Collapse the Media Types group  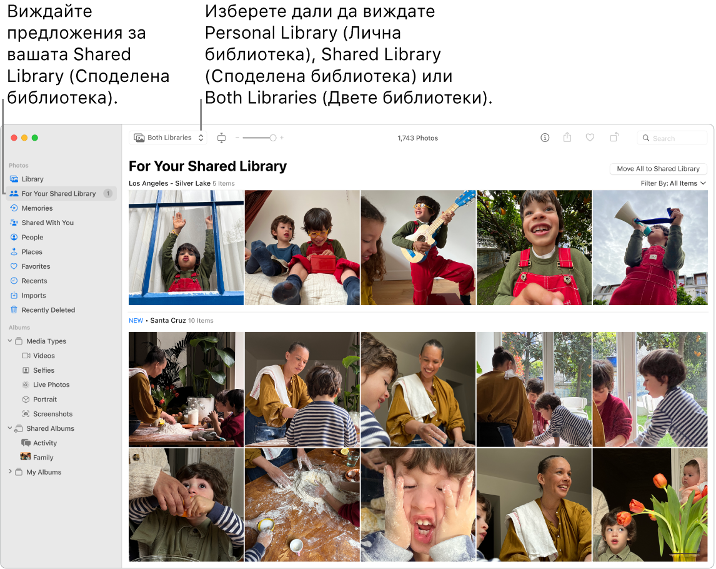click(x=10, y=341)
